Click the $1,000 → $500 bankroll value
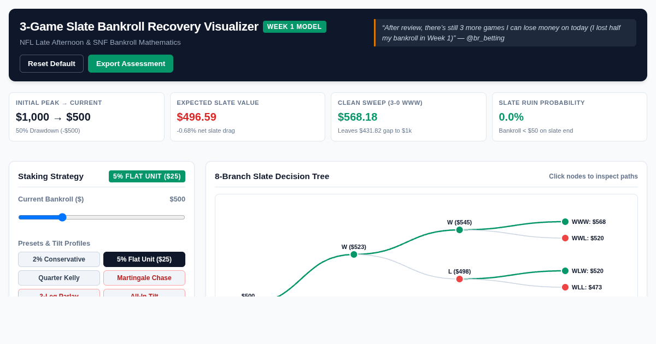The width and height of the screenshot is (656, 344). pyautogui.click(x=53, y=117)
